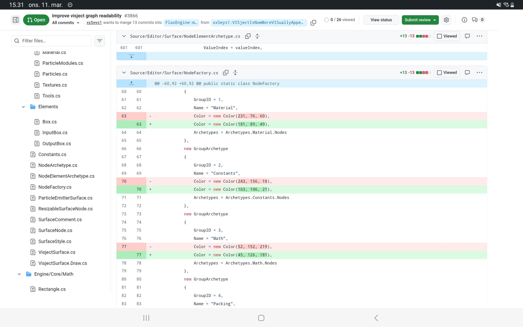Screen dimensions: 523x327
Task: Click the View status button
Action: 381,20
